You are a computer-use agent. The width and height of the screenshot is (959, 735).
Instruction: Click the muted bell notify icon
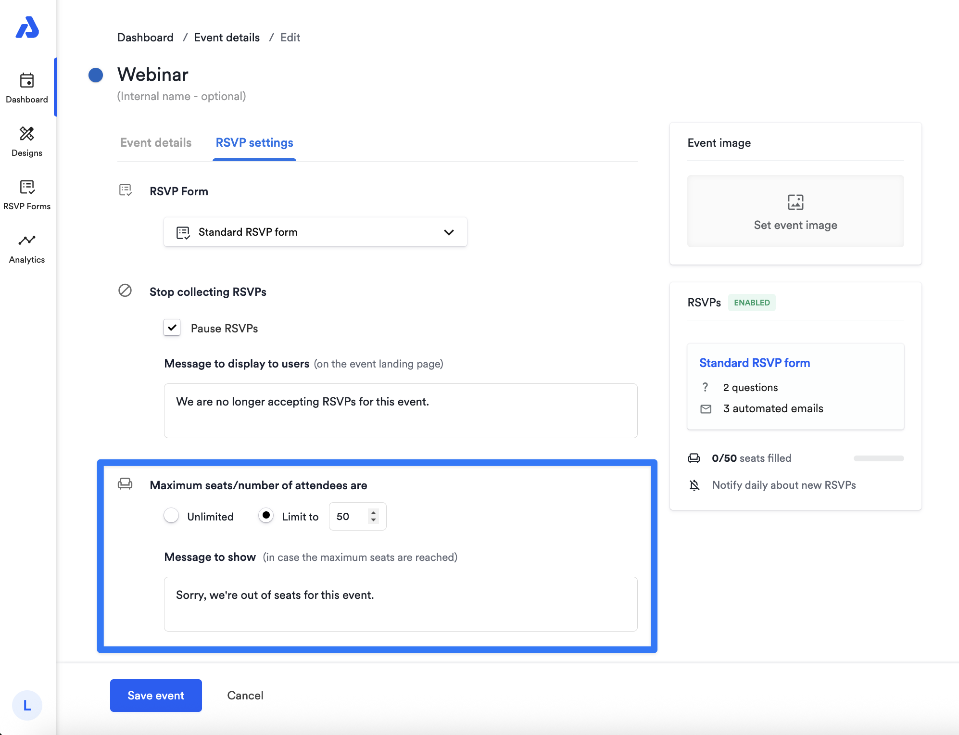[694, 485]
